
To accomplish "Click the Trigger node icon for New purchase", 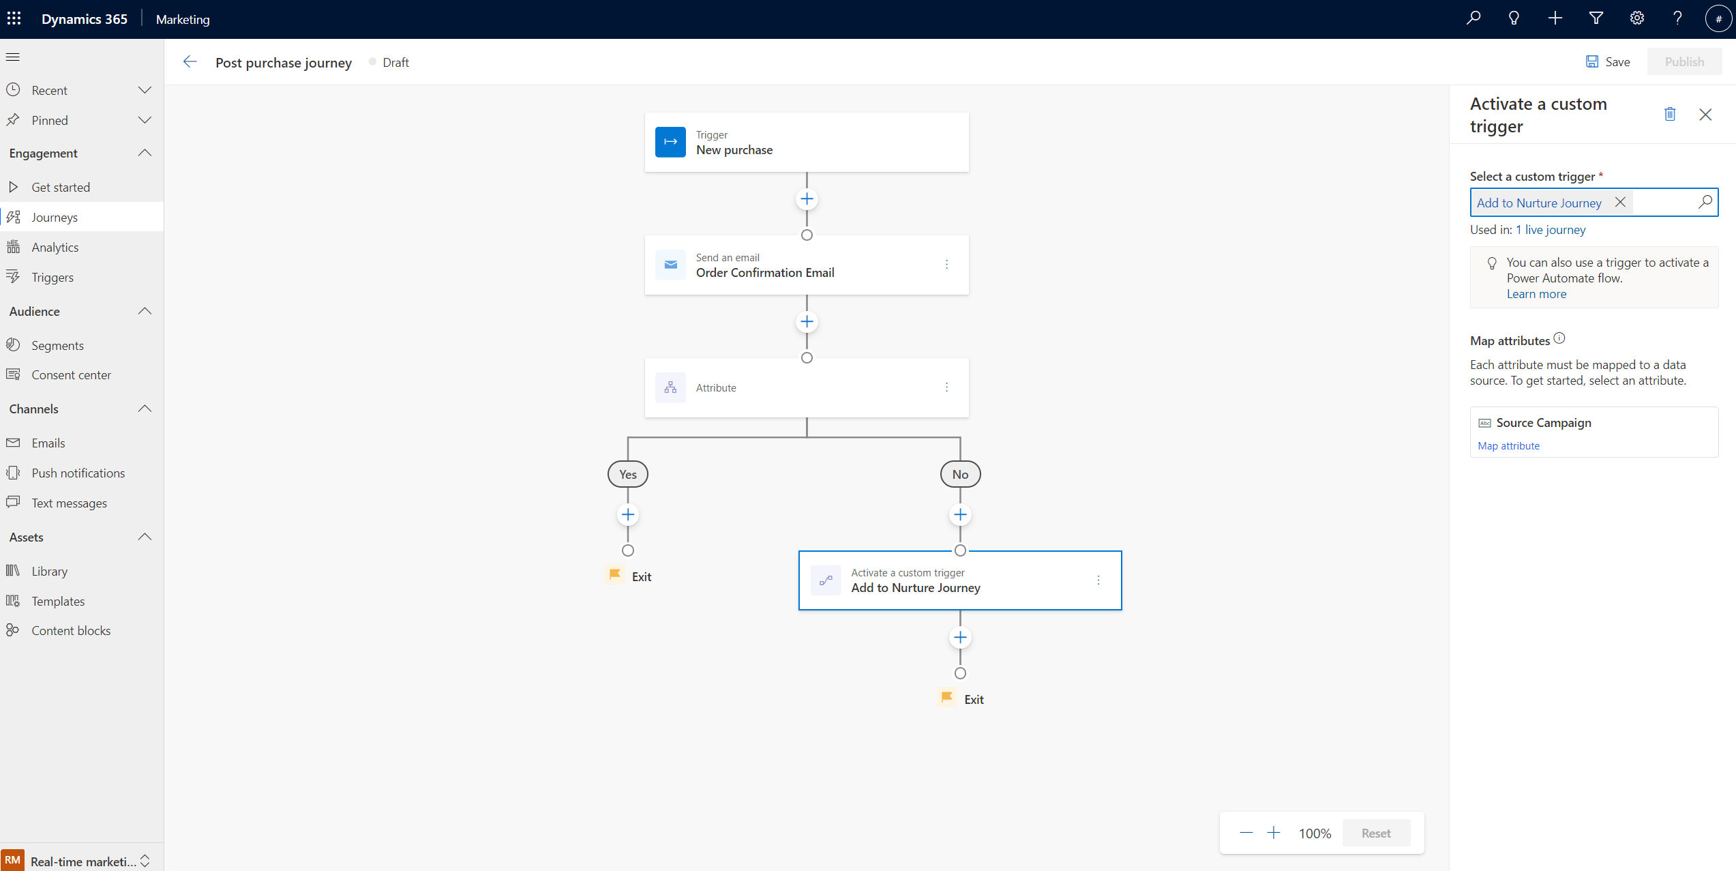I will click(x=670, y=142).
